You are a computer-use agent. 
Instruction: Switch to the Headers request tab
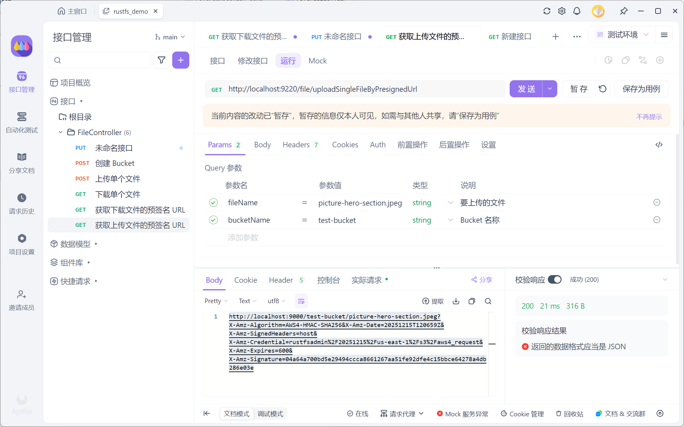tap(300, 145)
